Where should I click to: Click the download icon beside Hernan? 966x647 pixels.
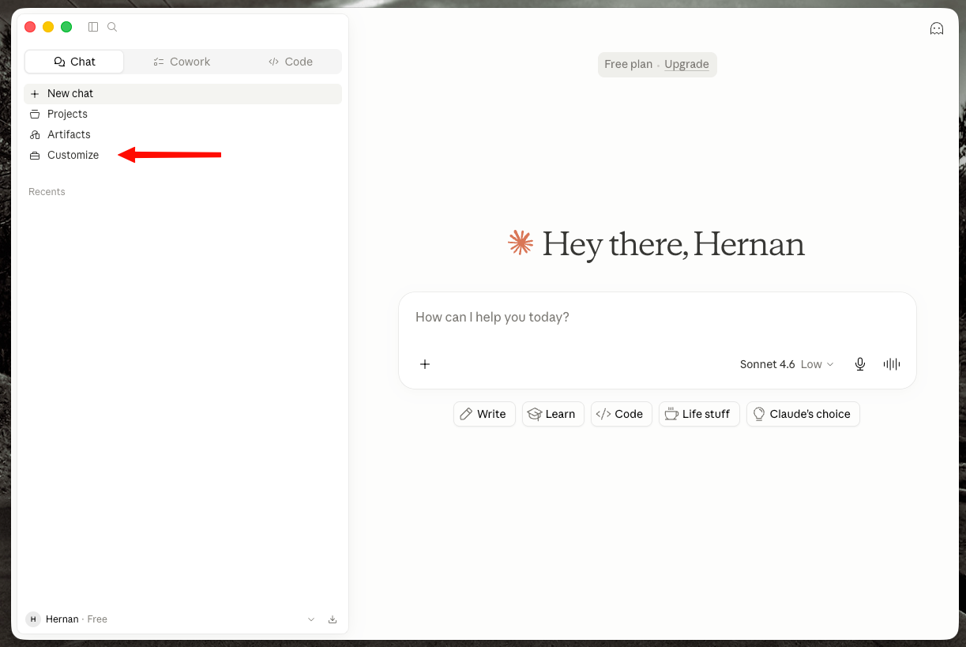(x=333, y=619)
